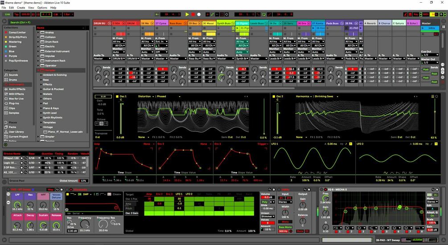
Task: Toggle MIDI mapping mode button
Action: pyautogui.click(x=425, y=14)
